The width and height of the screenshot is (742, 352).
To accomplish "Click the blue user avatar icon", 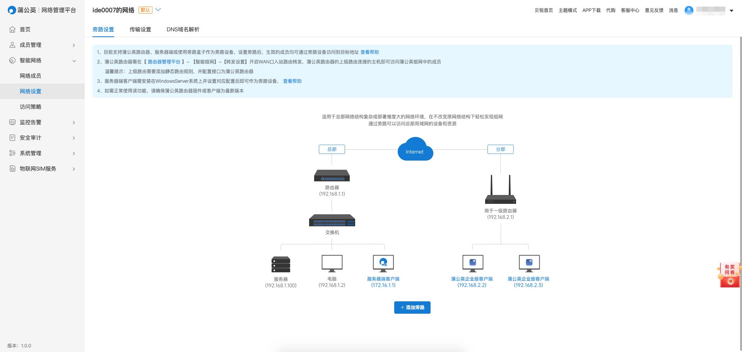I will 689,10.
